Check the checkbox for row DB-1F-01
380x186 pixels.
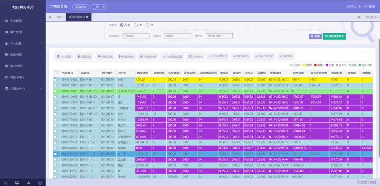click(55, 80)
